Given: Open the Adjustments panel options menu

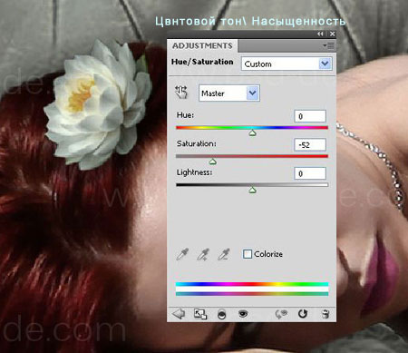Looking at the screenshot, I should [328, 45].
